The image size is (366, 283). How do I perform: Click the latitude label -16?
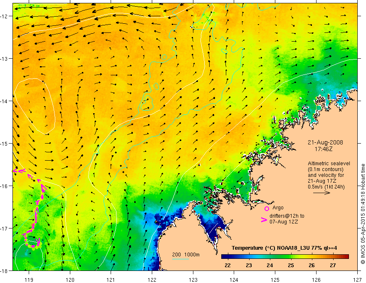click(x=5, y=186)
